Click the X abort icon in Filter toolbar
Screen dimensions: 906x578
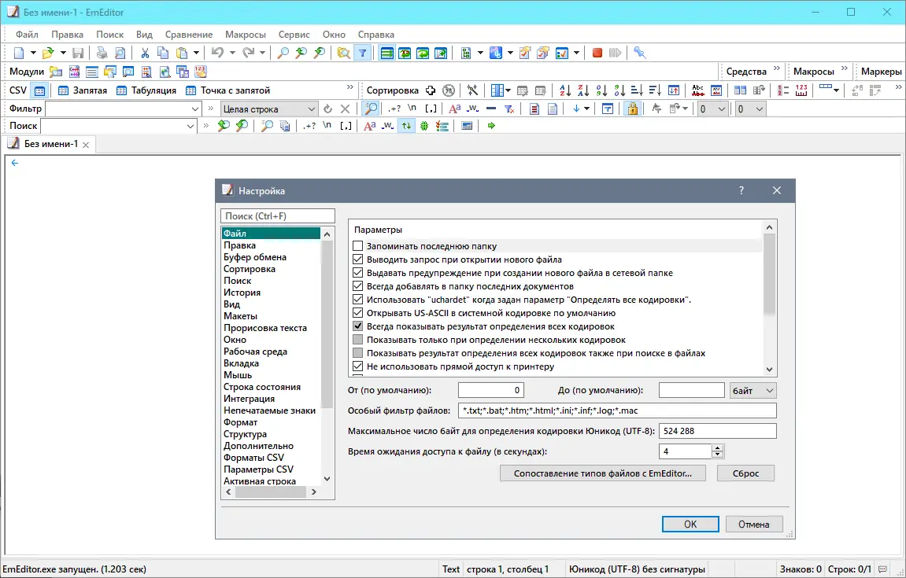point(345,109)
